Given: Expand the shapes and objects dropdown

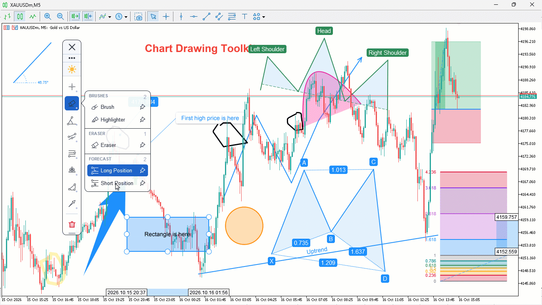Looking at the screenshot, I should (x=259, y=17).
